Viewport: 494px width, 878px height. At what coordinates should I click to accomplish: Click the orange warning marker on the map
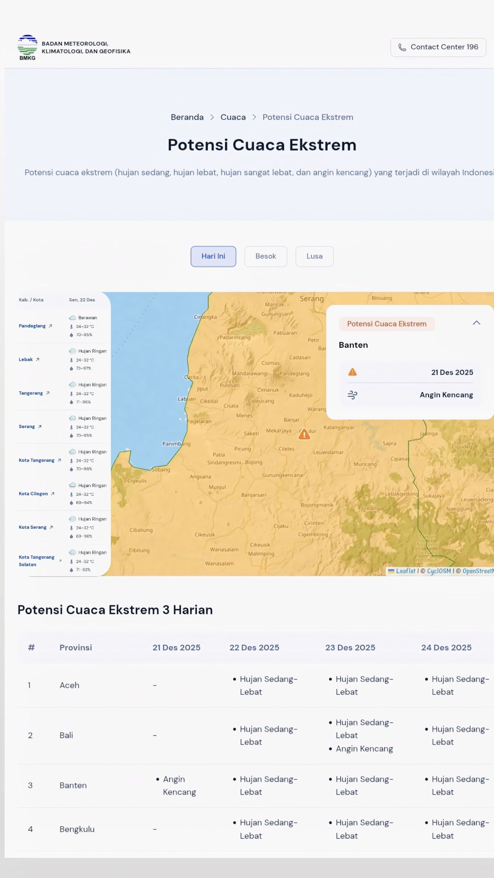(304, 435)
